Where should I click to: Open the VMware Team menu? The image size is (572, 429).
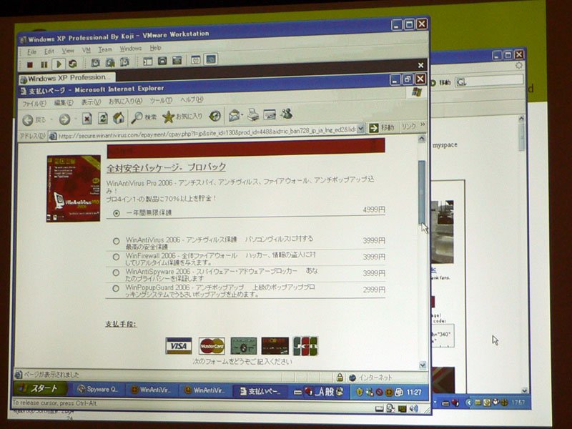point(105,49)
